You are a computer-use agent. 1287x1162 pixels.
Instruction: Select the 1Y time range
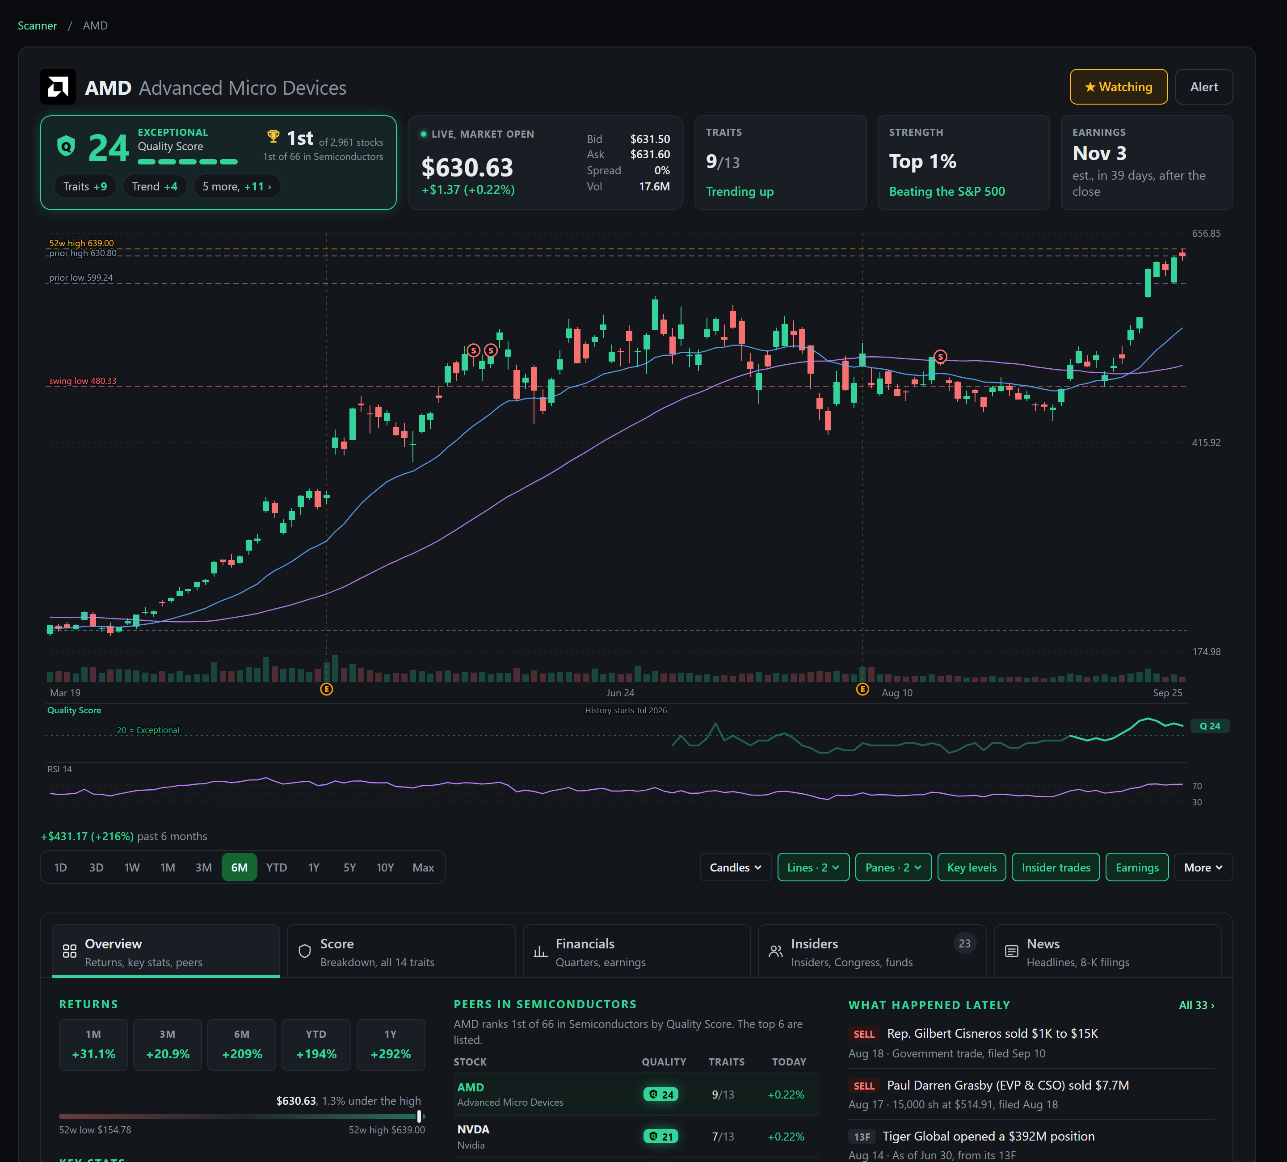313,867
